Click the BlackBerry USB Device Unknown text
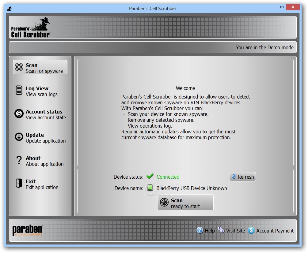308x253 pixels. point(192,188)
